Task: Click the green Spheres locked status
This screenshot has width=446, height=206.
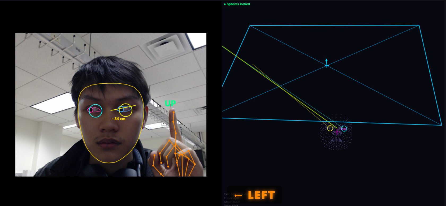Action: tap(237, 4)
